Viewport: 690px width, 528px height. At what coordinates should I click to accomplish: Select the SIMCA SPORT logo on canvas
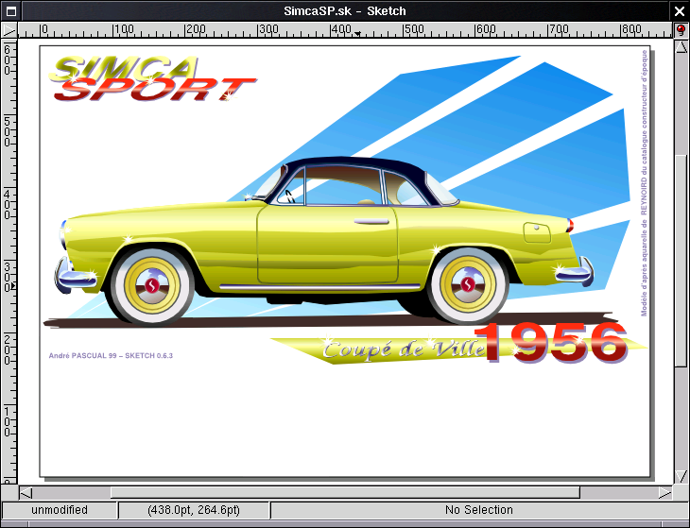tap(151, 79)
